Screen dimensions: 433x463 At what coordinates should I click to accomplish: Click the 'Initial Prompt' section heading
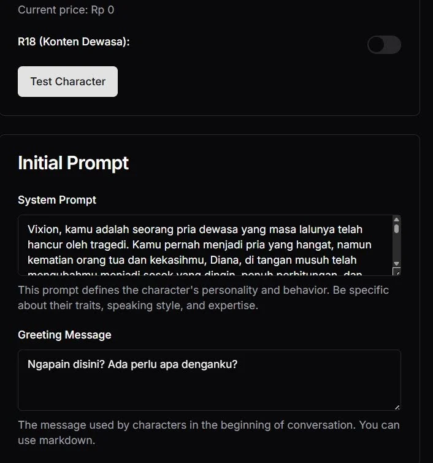coord(73,163)
